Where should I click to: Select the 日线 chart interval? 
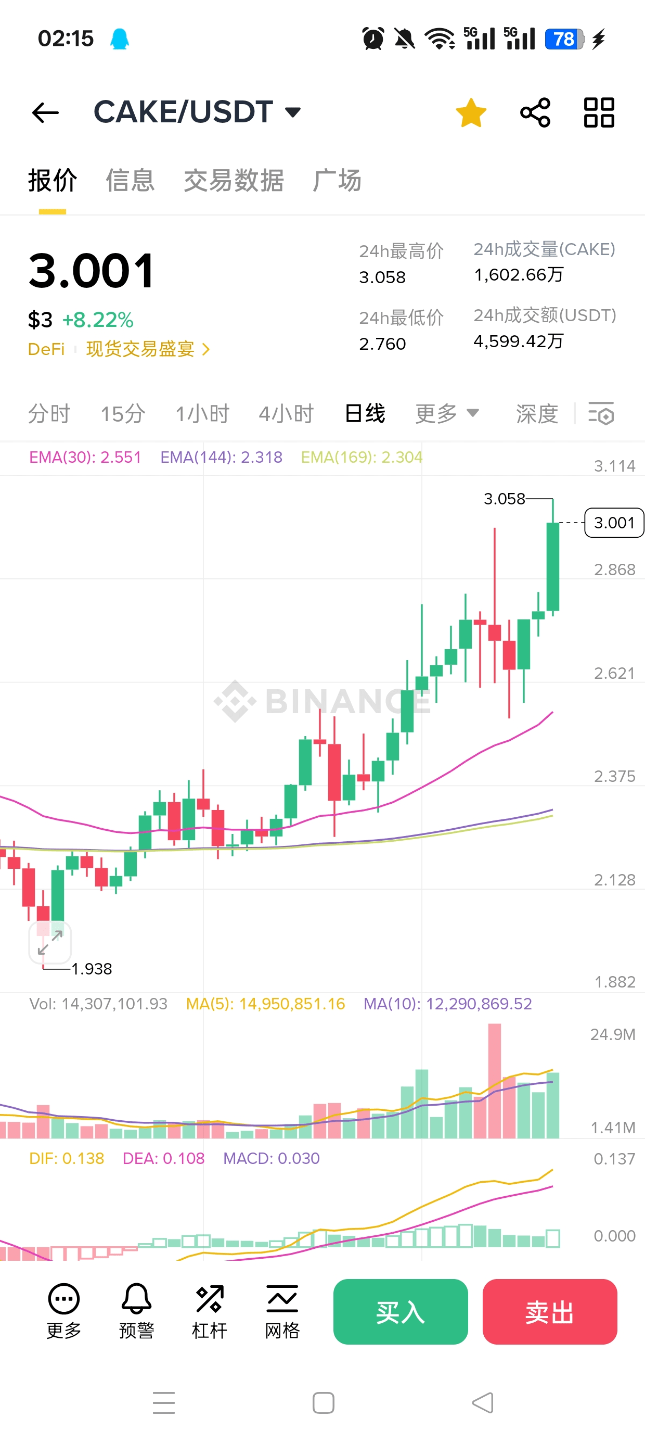(x=365, y=414)
